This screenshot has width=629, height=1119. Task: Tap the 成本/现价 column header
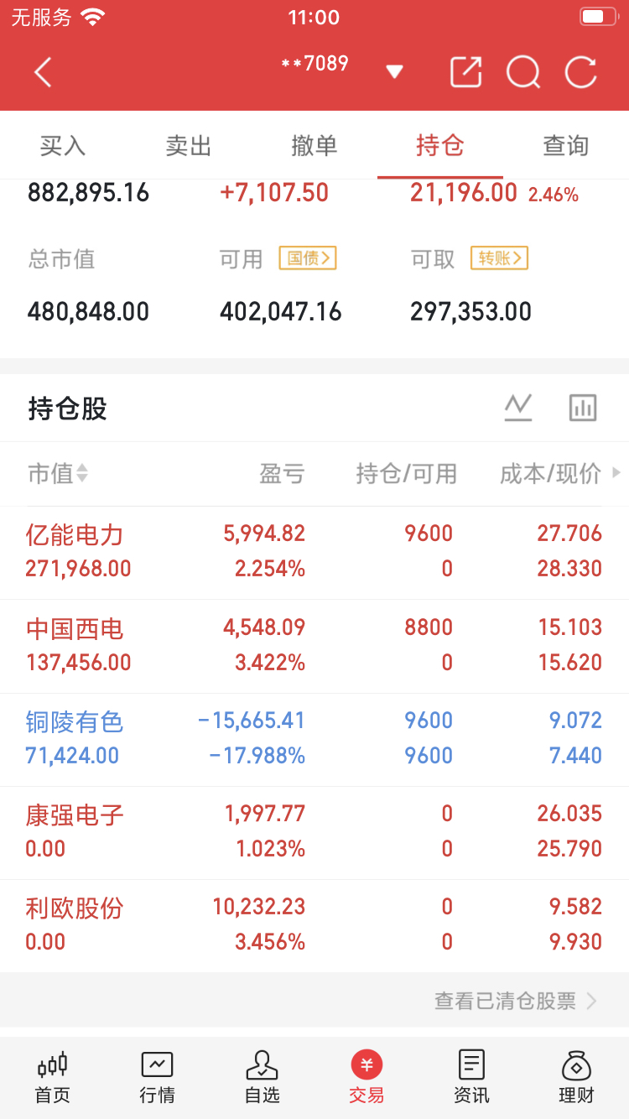click(551, 474)
